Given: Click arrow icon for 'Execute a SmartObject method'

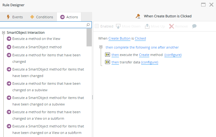Looking at the screenshot, I should point(9,47).
